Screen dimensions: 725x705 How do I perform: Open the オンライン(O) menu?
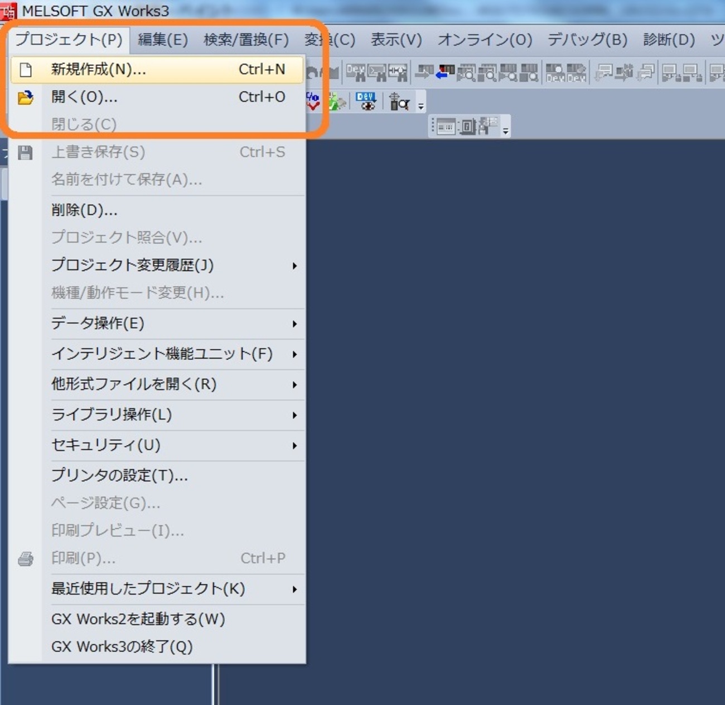485,40
